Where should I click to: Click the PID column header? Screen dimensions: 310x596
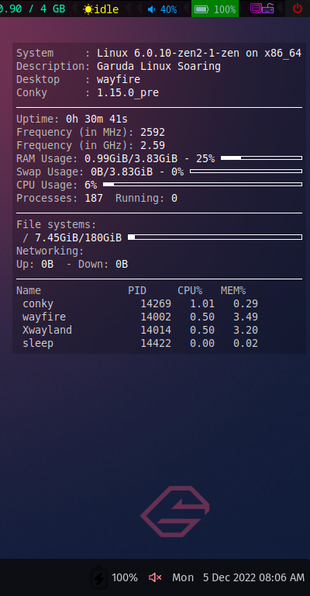(137, 291)
